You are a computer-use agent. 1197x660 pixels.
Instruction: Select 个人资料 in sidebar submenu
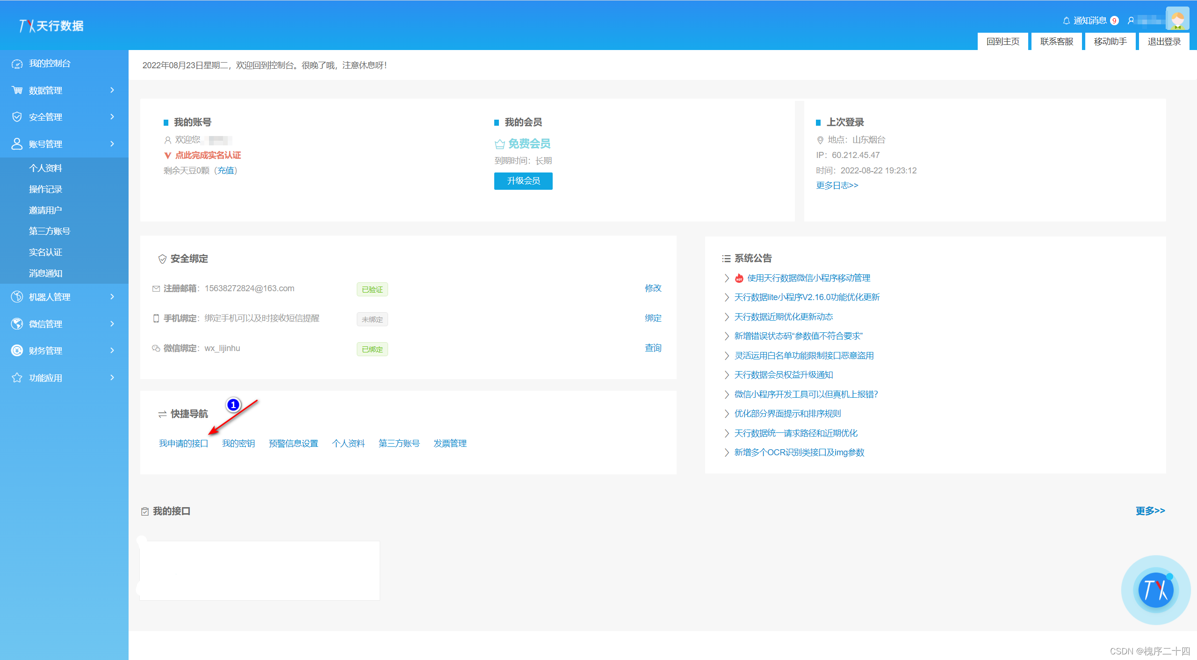tap(45, 168)
